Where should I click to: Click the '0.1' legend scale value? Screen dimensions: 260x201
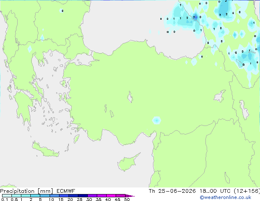[5, 199]
